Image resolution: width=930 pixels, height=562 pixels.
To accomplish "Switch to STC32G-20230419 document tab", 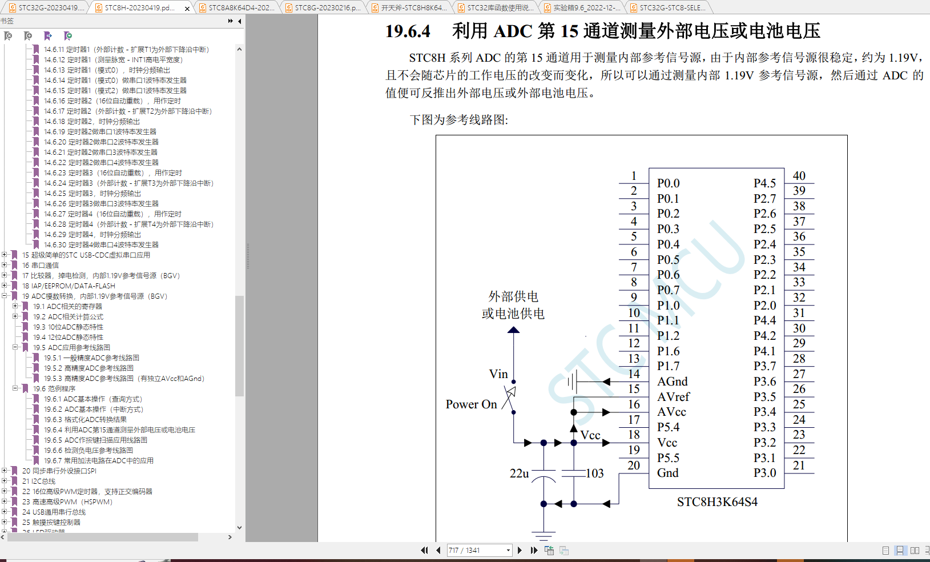I will pos(46,8).
